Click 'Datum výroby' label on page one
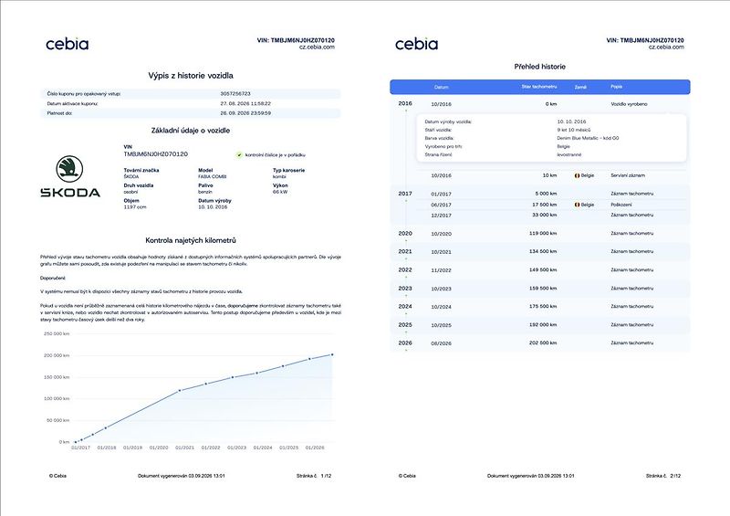730x516 pixels. pos(214,201)
